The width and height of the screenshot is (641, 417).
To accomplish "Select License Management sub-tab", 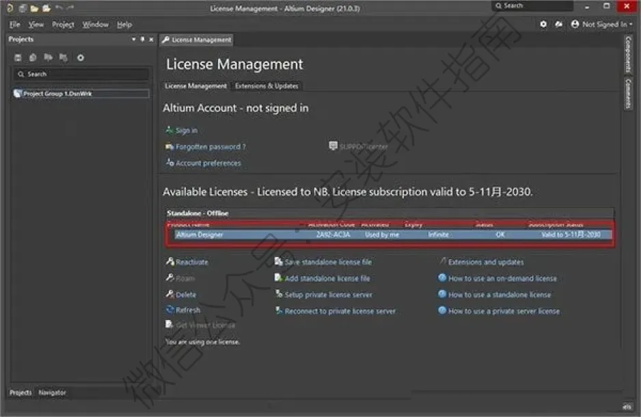I will [195, 86].
